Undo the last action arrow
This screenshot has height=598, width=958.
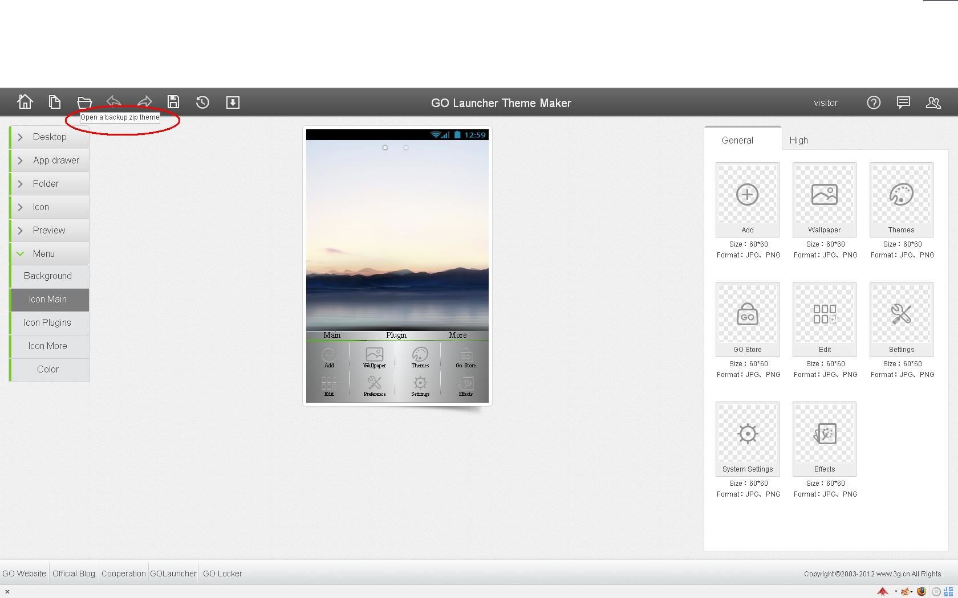point(114,102)
